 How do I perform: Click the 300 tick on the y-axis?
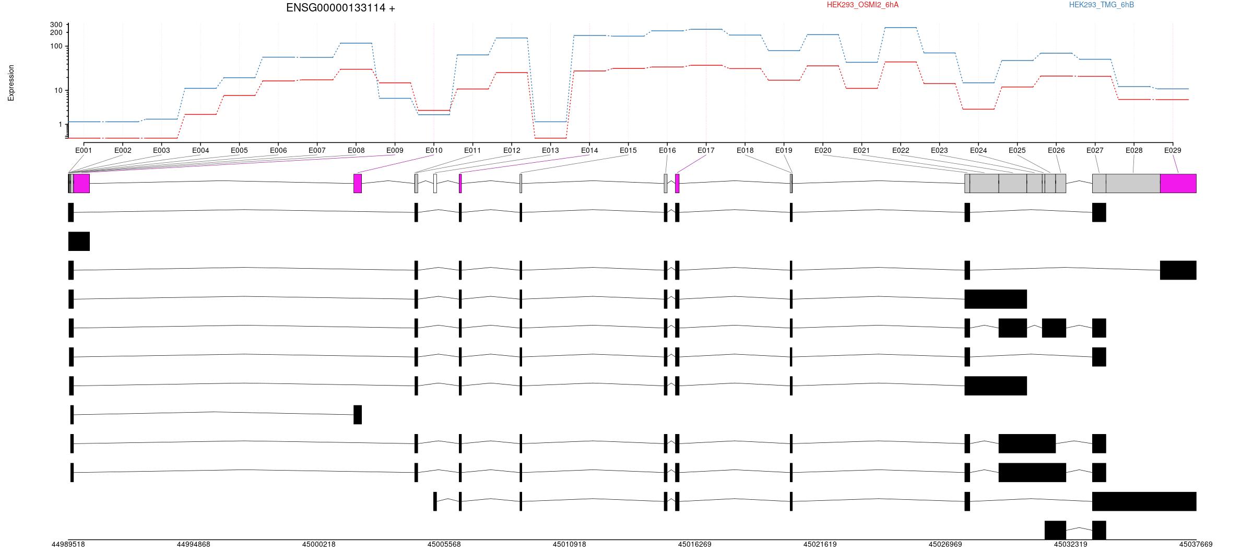56,25
